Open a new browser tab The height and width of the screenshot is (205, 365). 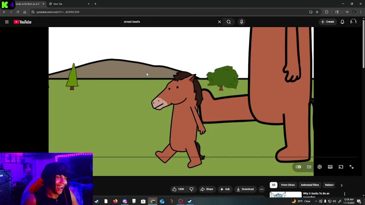[x=96, y=4]
